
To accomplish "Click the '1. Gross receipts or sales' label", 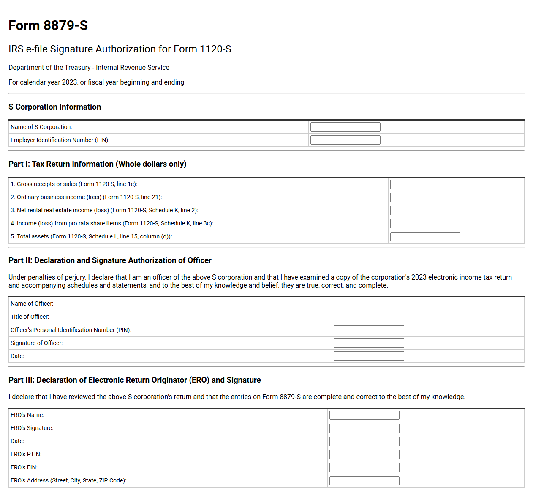I will click(x=74, y=184).
